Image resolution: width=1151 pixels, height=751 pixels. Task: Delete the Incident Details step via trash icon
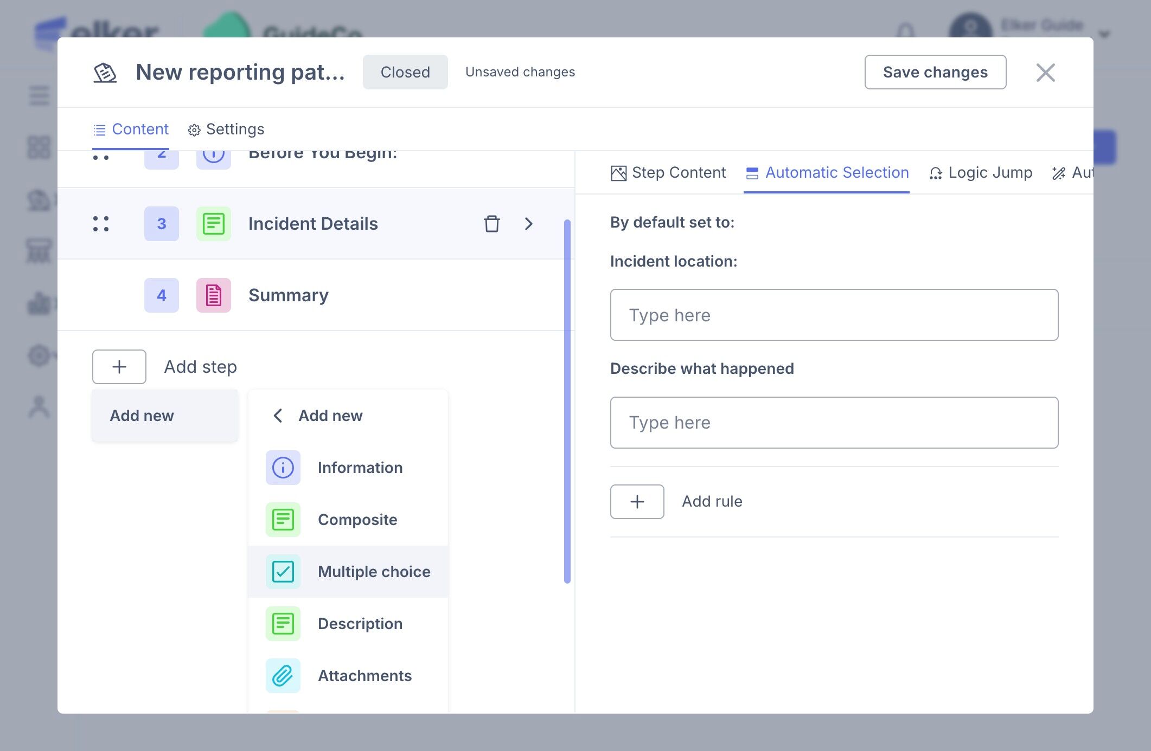coord(491,224)
